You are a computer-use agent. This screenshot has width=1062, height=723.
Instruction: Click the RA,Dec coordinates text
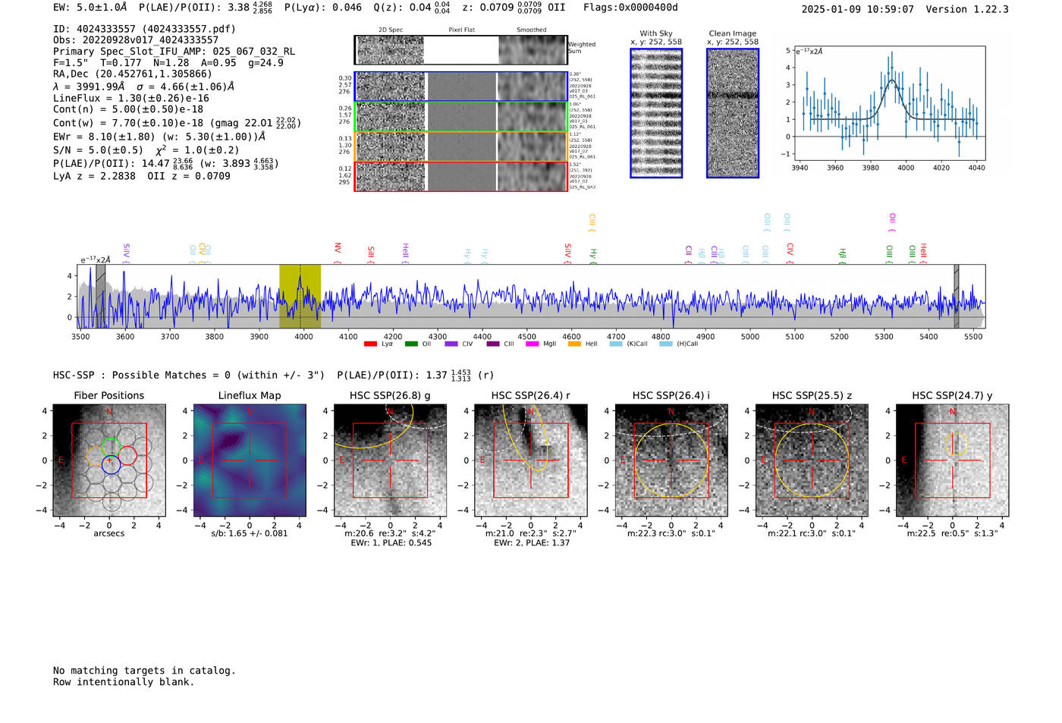[x=133, y=74]
